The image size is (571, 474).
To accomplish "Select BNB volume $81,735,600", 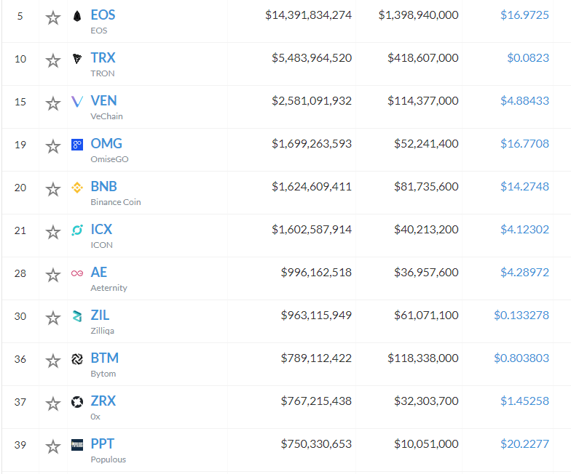I will 426,186.
